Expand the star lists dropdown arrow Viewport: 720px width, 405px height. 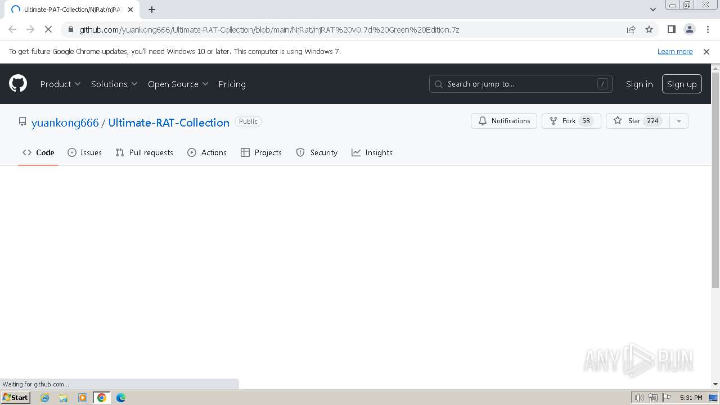(679, 121)
